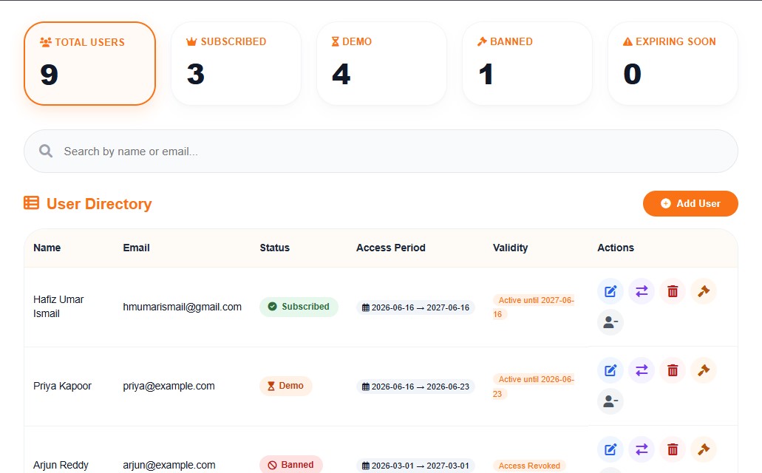The image size is (762, 473).
Task: Click the Access Period column header
Action: point(391,248)
